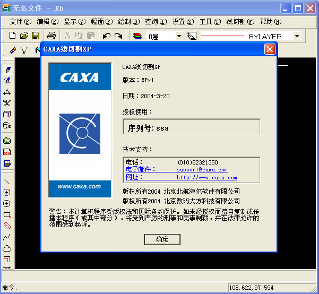Click the Redo arrow icon
Viewport: 319px width, 294px height.
(118, 36)
